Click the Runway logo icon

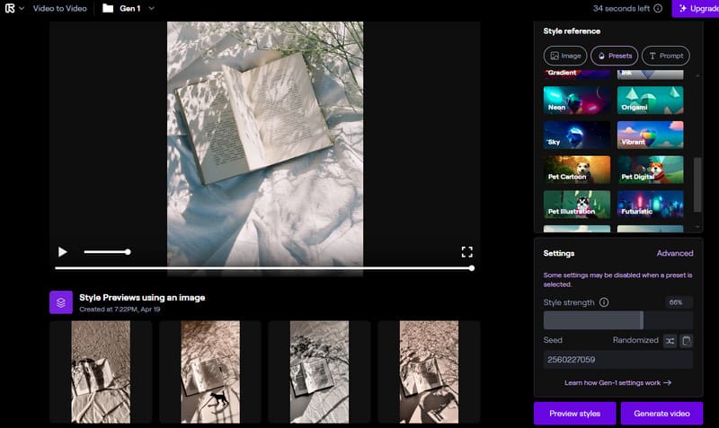click(x=10, y=8)
